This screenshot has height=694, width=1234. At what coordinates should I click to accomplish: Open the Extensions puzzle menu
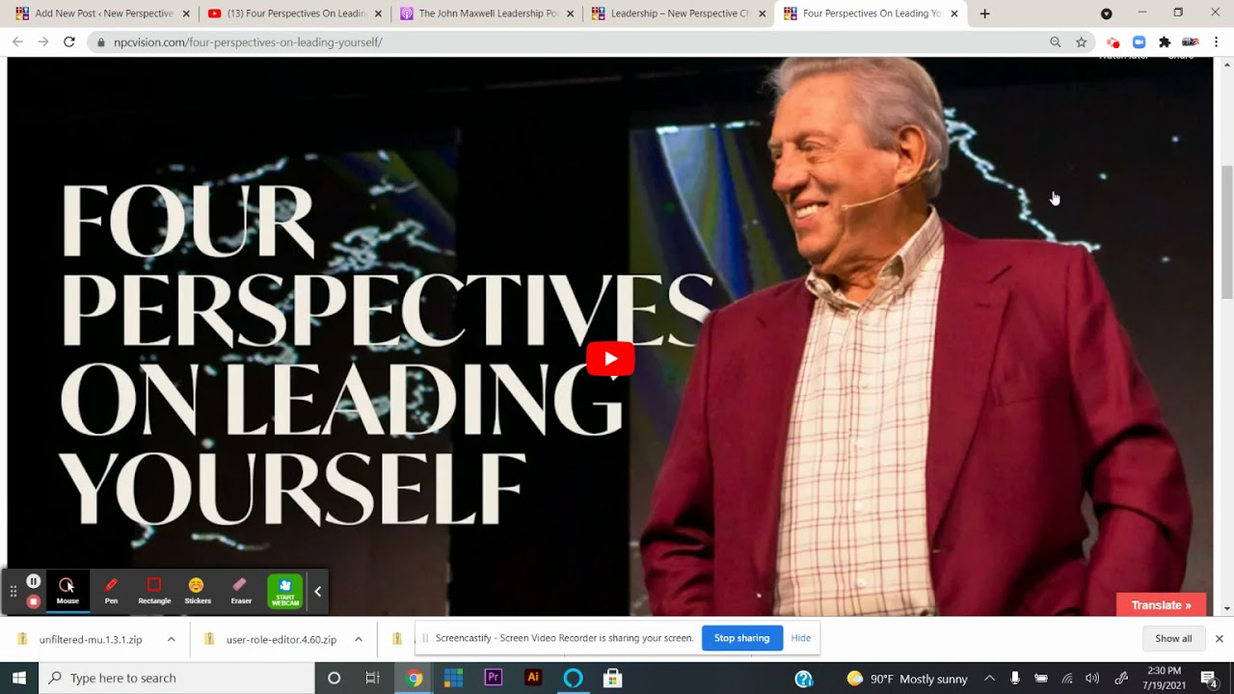[x=1165, y=41]
